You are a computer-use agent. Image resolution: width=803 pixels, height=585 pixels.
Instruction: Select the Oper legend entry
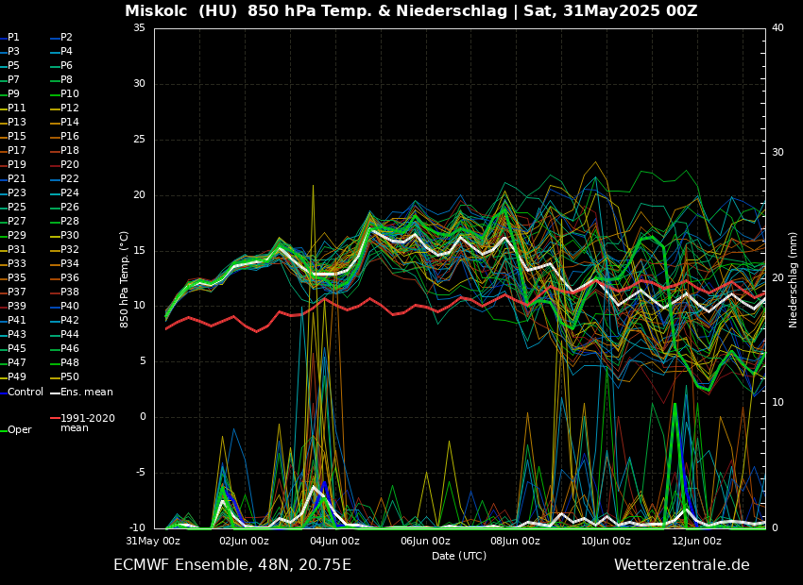19,430
